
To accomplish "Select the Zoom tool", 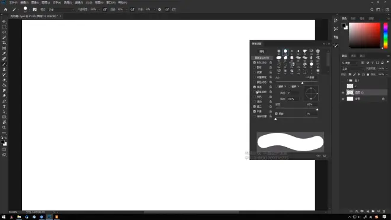I will tap(4, 127).
